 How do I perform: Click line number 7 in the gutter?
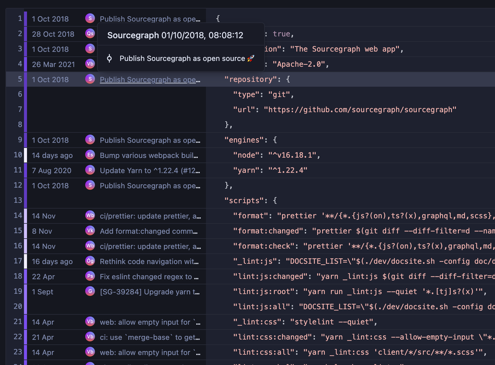[x=20, y=109]
